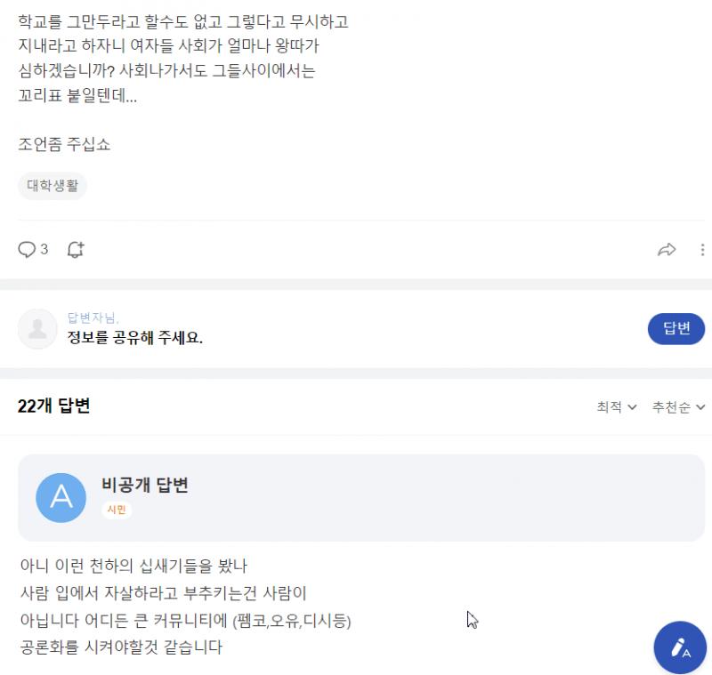Open the 대학생활 tag
This screenshot has width=712, height=675.
tap(53, 186)
